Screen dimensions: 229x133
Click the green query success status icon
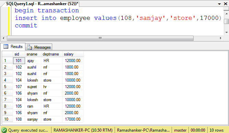tap(4, 130)
